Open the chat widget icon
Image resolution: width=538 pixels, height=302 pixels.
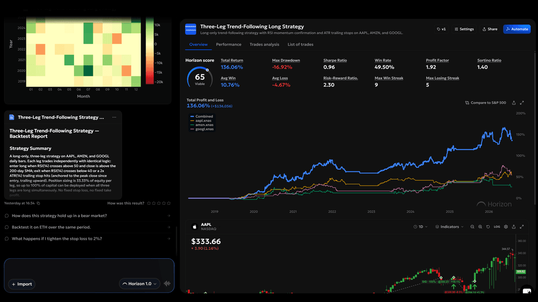click(x=526, y=292)
